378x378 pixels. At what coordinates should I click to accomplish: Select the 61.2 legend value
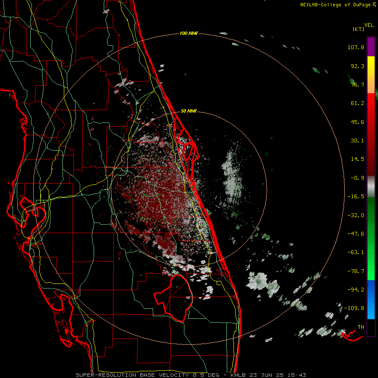(x=357, y=103)
